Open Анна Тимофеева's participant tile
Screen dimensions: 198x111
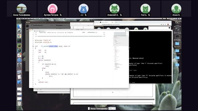[22, 9]
